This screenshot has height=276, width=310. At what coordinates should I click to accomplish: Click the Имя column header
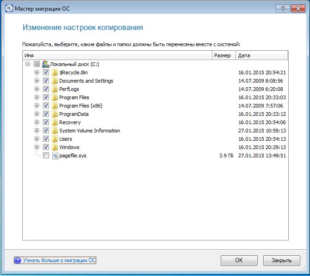[x=118, y=55]
